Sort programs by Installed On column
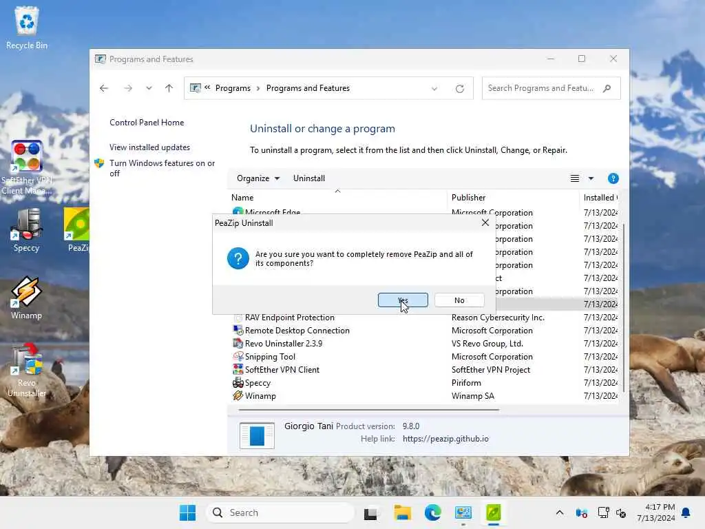This screenshot has height=529, width=705. pos(600,198)
